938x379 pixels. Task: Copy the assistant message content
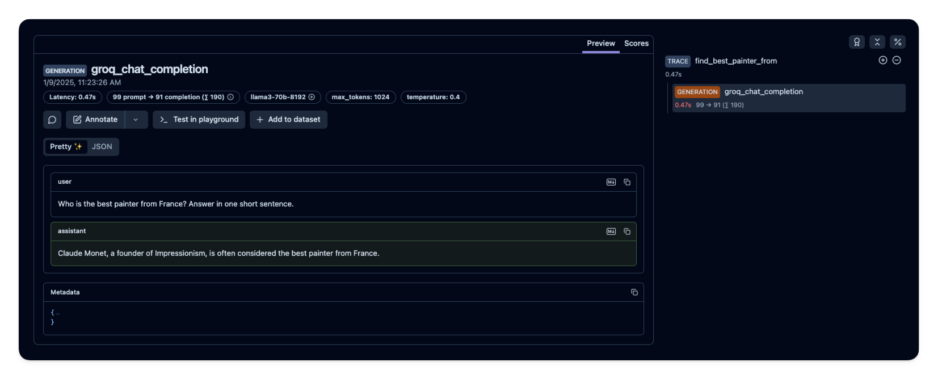coord(627,231)
